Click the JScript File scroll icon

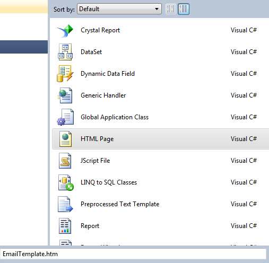pyautogui.click(x=65, y=161)
